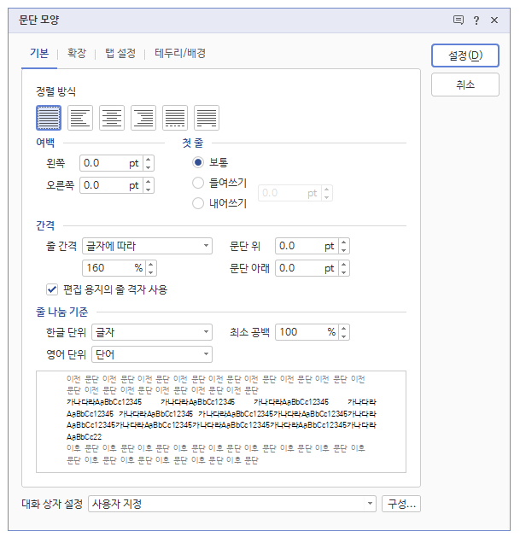Viewport: 520px width, 543px height.
Task: Open the 테두리/배경 tab
Action: click(180, 53)
